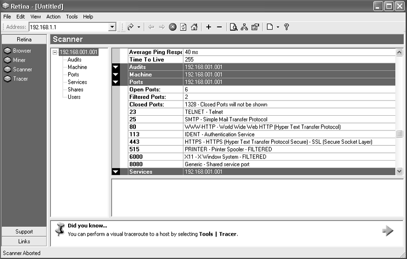
Task: Click the Time To Live 255 row
Action: [261, 60]
